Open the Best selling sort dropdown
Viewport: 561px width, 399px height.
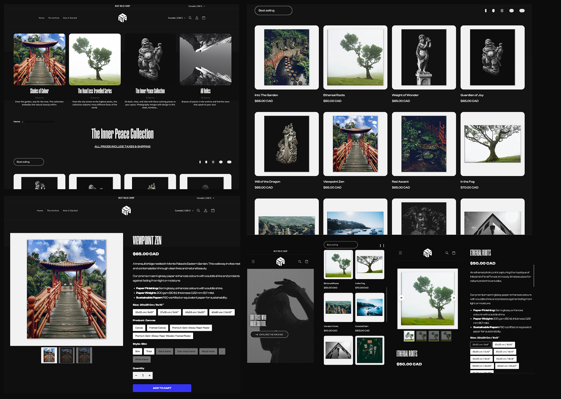point(273,11)
